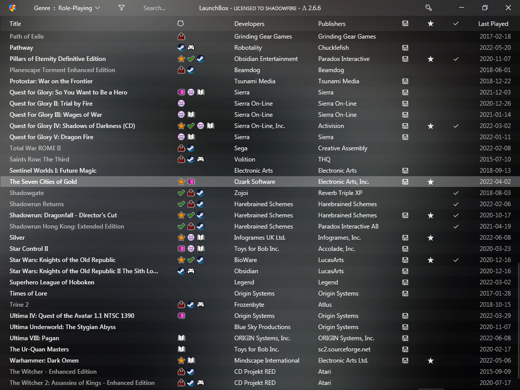Click the funnel filter icon
The width and height of the screenshot is (520, 390).
point(121,8)
